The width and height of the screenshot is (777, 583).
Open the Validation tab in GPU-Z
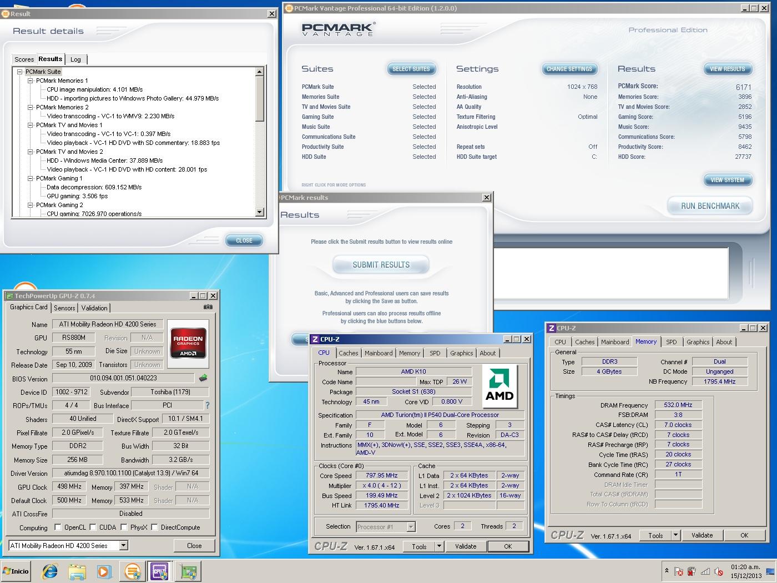94,308
